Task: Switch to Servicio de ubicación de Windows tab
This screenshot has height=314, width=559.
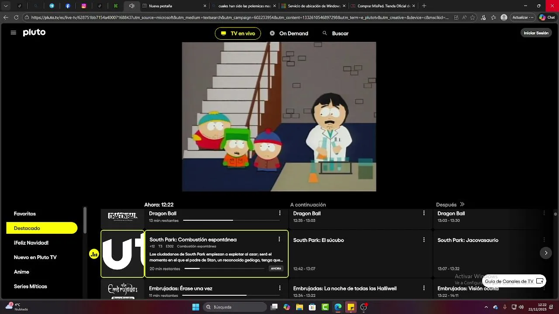Action: click(x=314, y=6)
